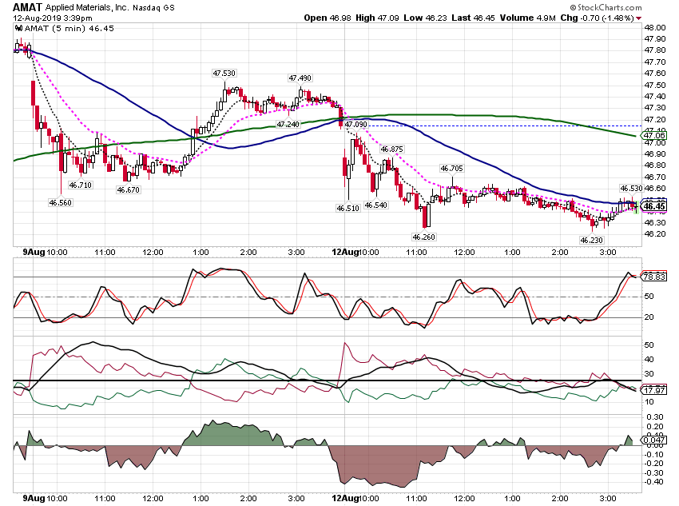Click the -0.40 axis label on the bottom indicator
This screenshot has width=679, height=506.
tap(653, 481)
